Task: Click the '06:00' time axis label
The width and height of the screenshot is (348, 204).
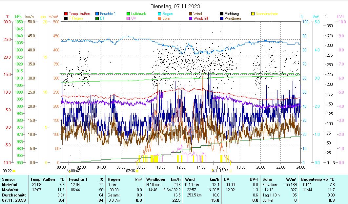Action: pos(121,167)
